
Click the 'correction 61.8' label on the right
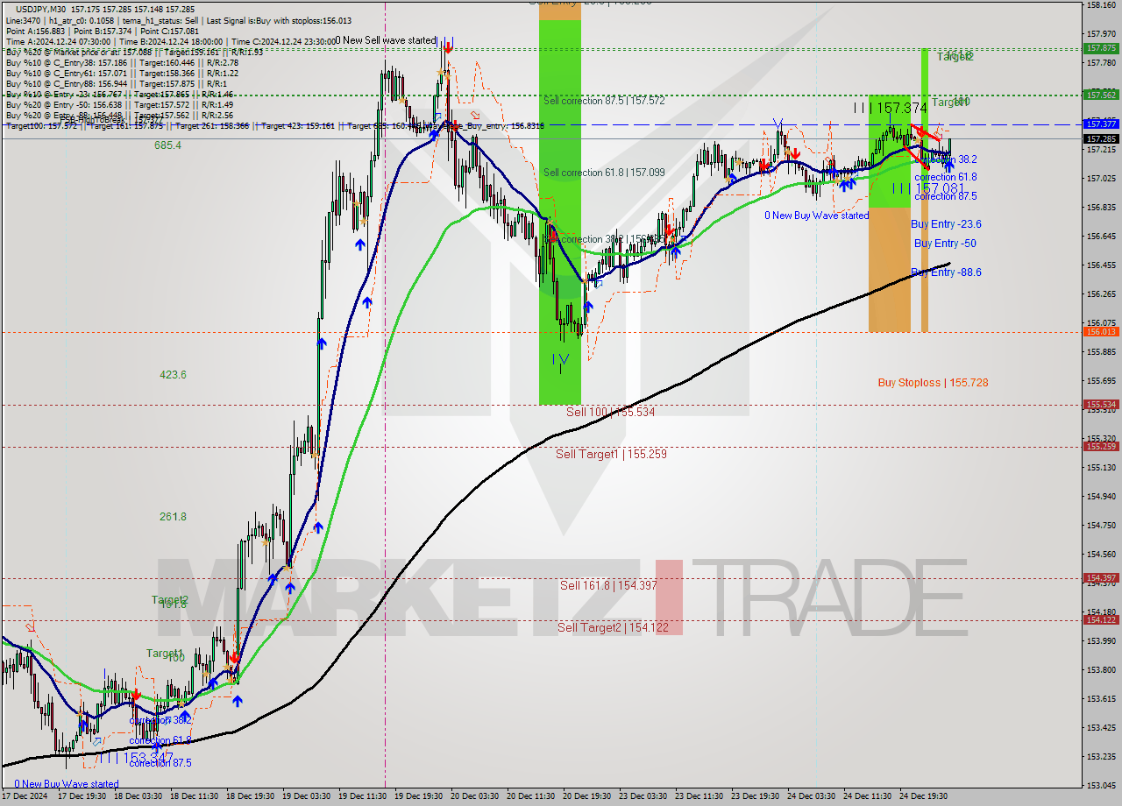tap(946, 177)
